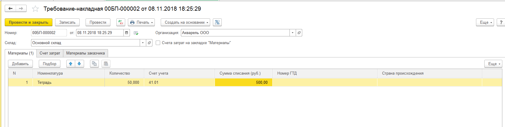This screenshot has width=505, height=127.
Task: Click empty Номер ГТД cell in Тетрадь row
Action: [325, 83]
